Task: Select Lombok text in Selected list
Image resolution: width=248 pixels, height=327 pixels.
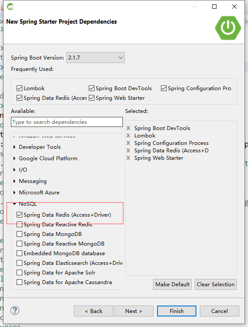Action: tap(145, 136)
